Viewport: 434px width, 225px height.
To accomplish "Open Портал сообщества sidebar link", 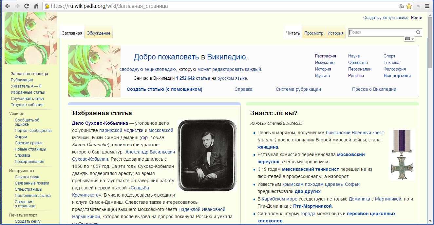I will (33, 131).
